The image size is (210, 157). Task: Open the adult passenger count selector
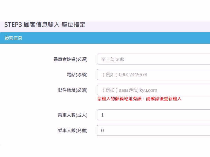coord(152,115)
